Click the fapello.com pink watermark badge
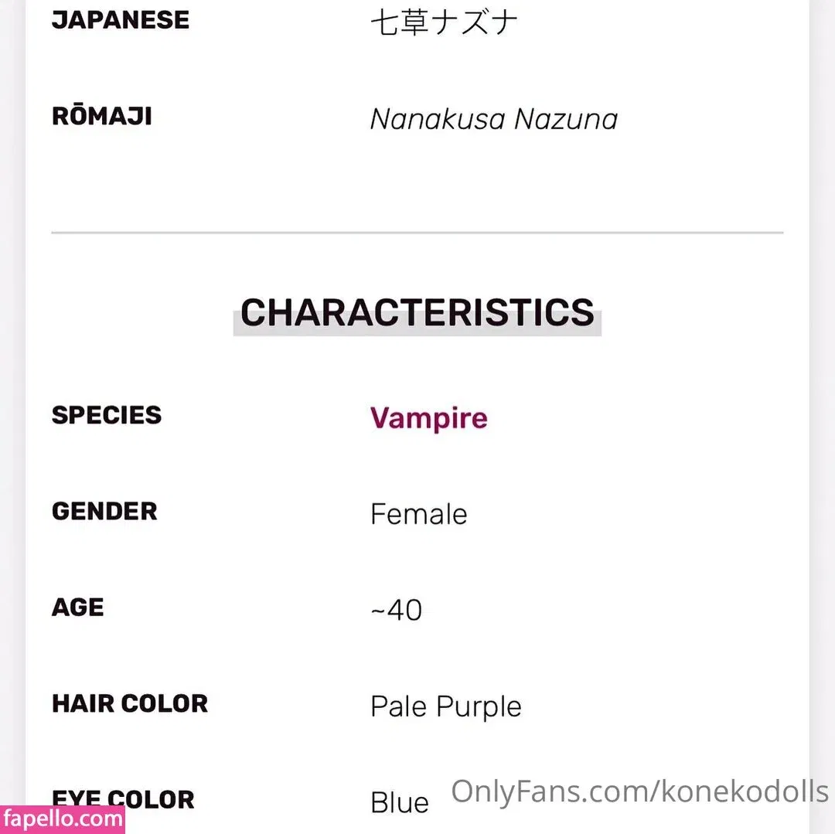The height and width of the screenshot is (834, 835). [x=62, y=819]
